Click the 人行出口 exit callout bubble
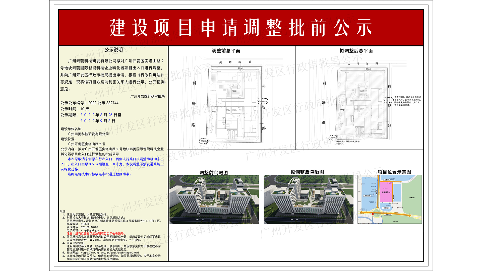The image size is (482, 271). (203, 141)
